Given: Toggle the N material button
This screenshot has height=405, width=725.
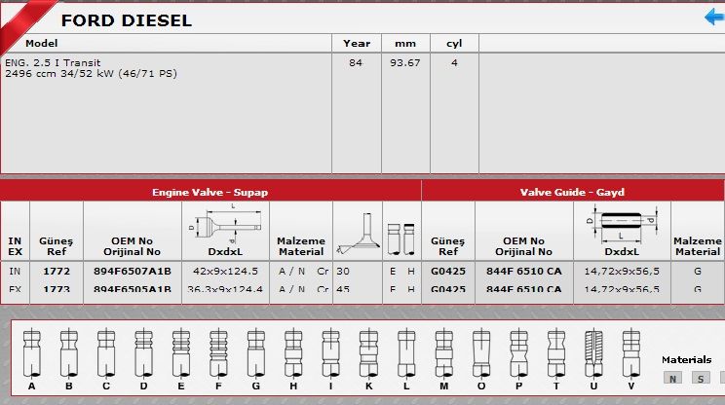Looking at the screenshot, I should coord(672,378).
